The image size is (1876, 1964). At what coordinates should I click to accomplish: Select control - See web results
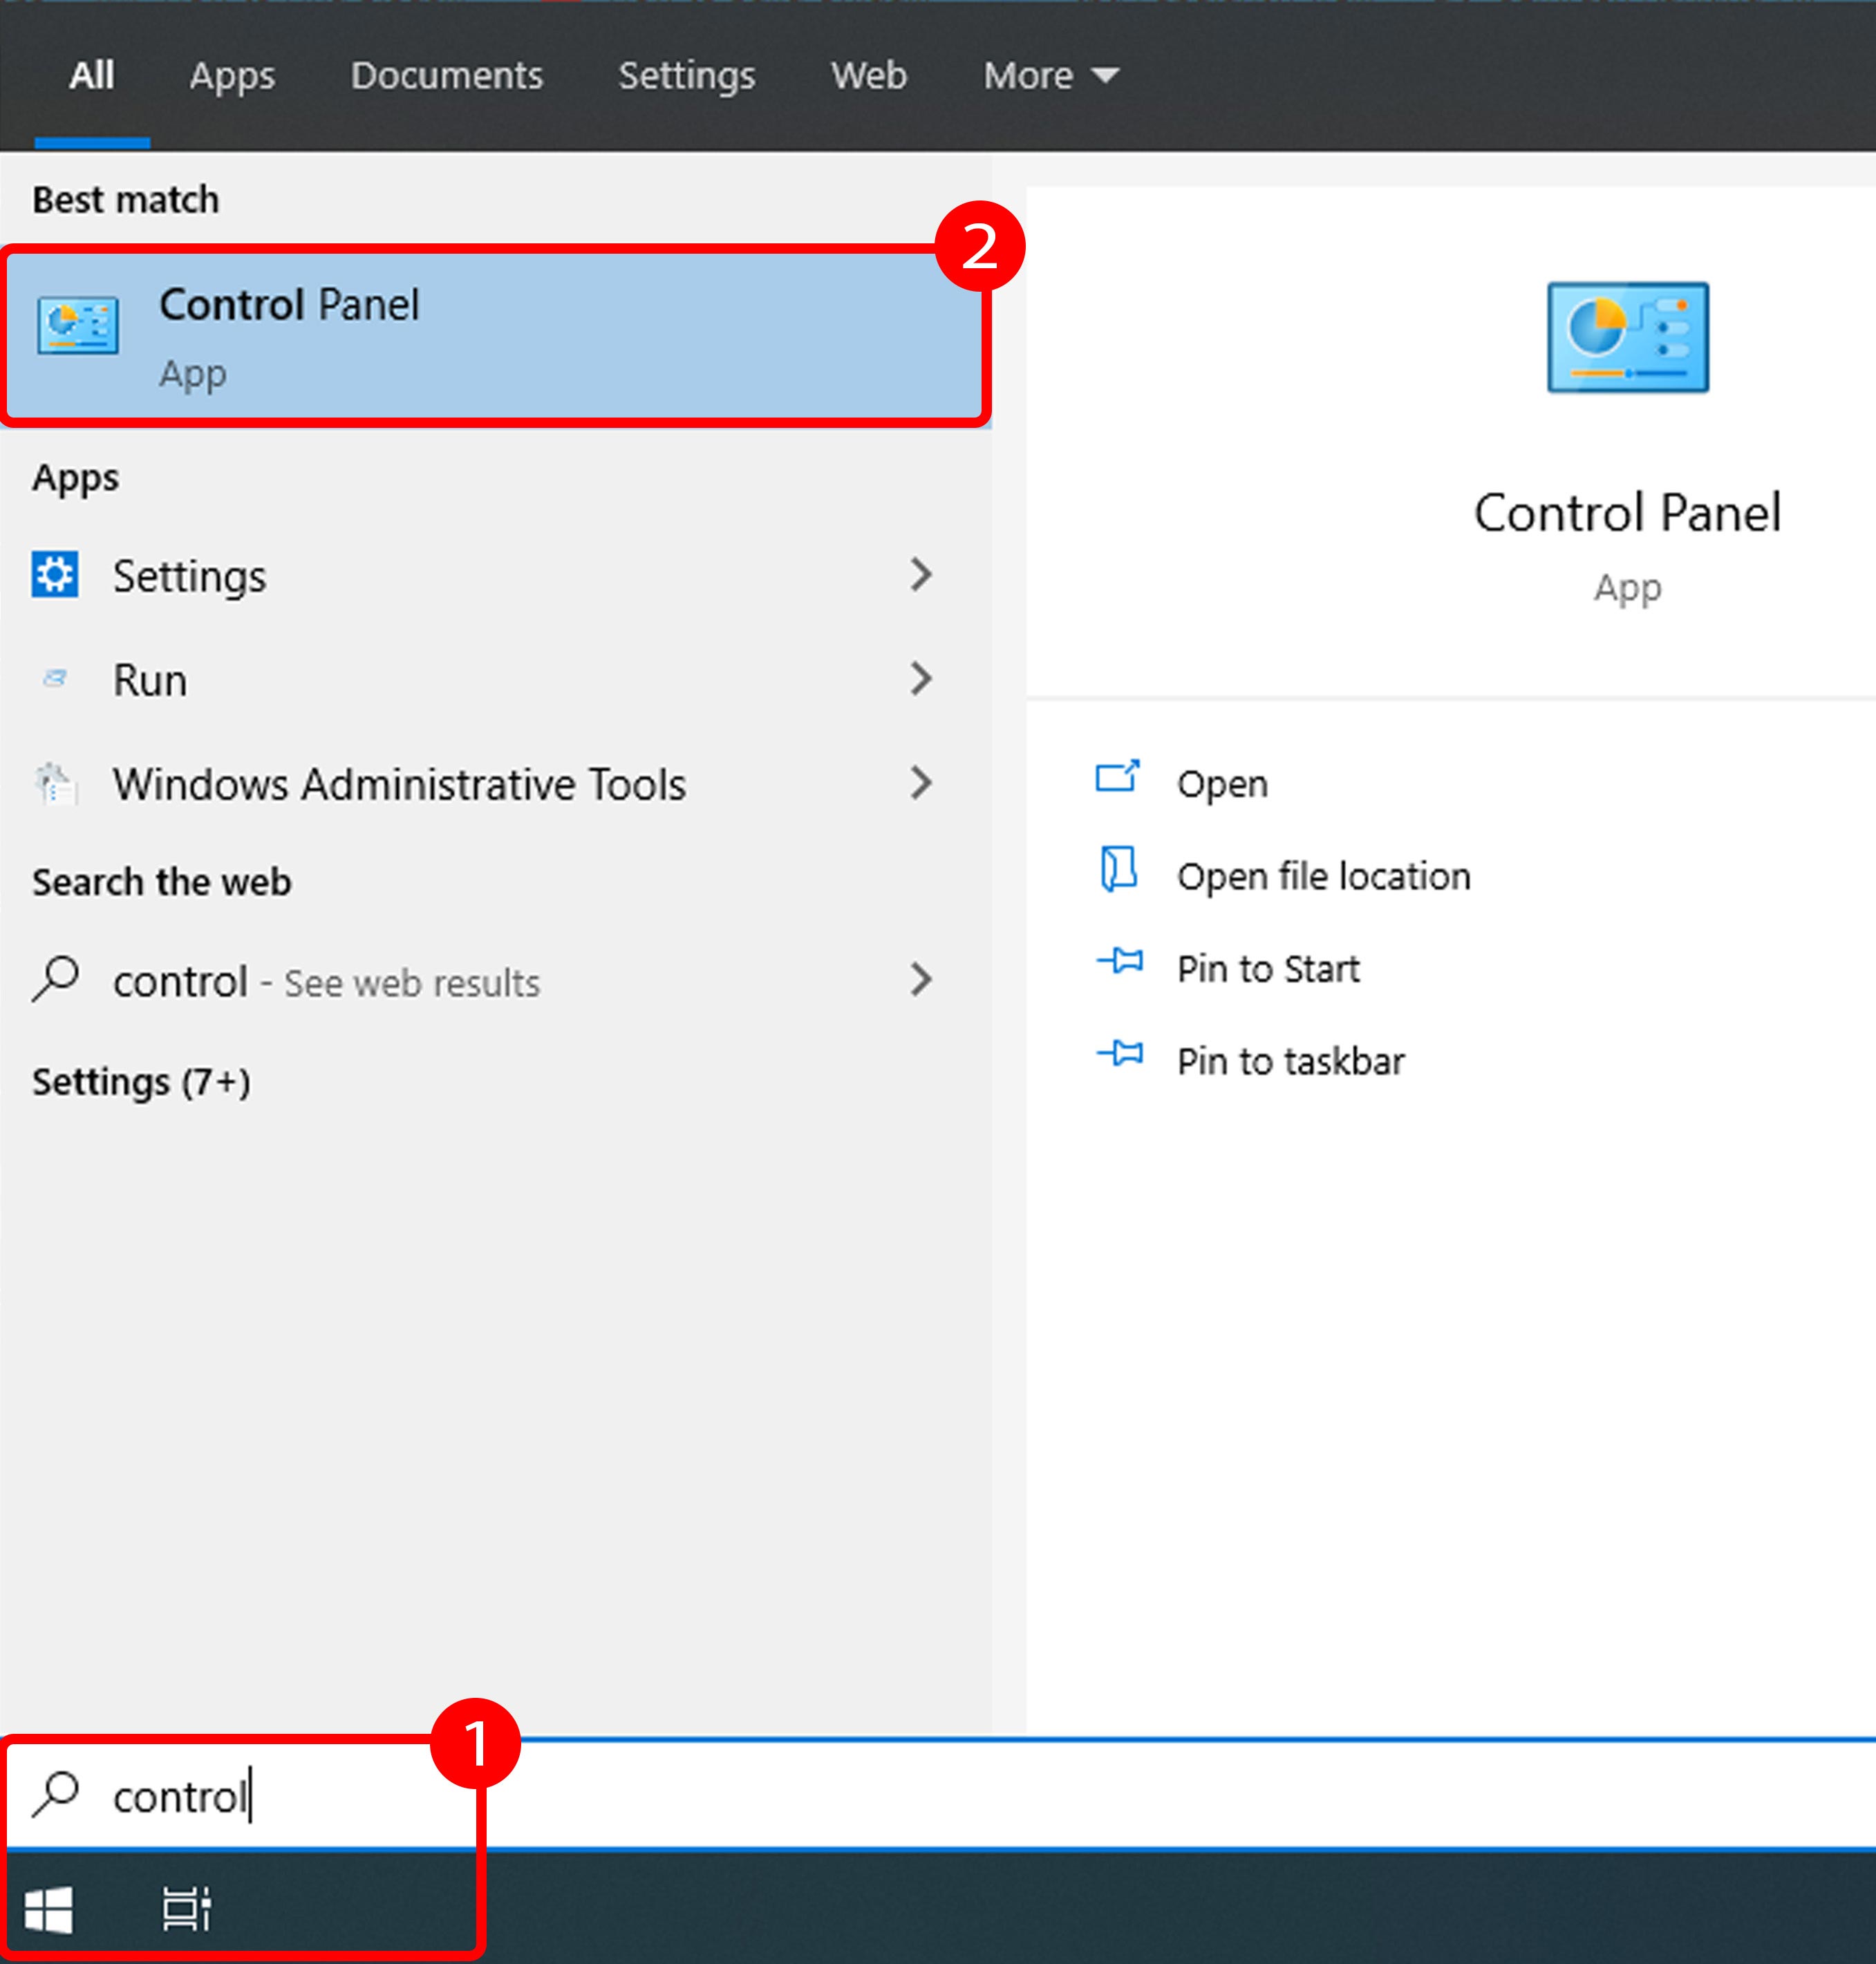[495, 980]
